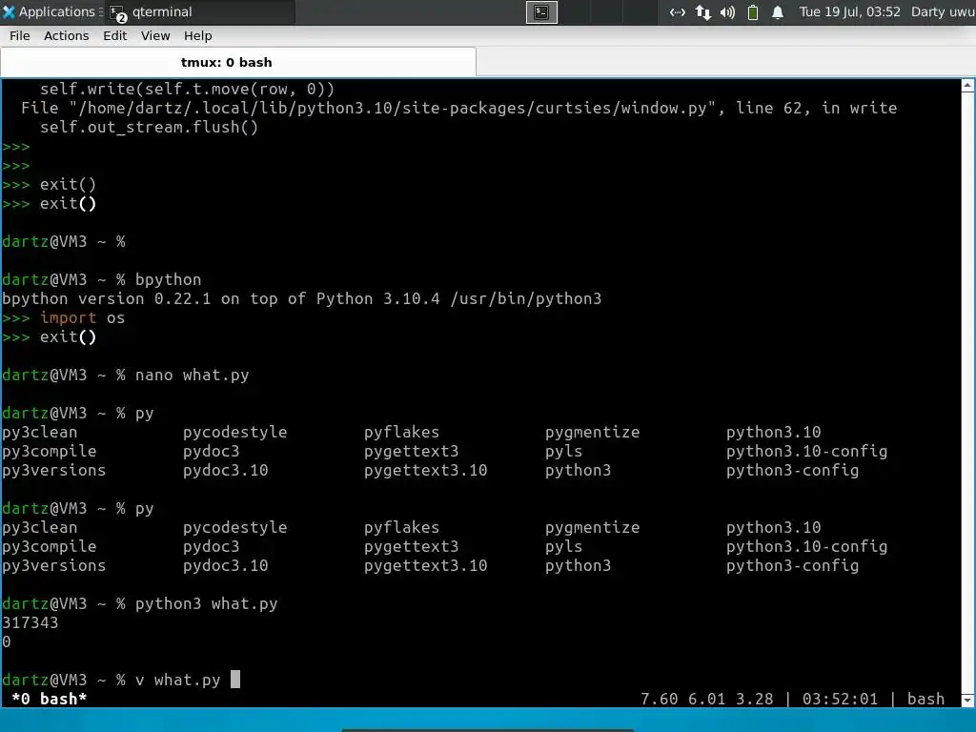976x732 pixels.
Task: Click the output number 317343
Action: click(30, 622)
